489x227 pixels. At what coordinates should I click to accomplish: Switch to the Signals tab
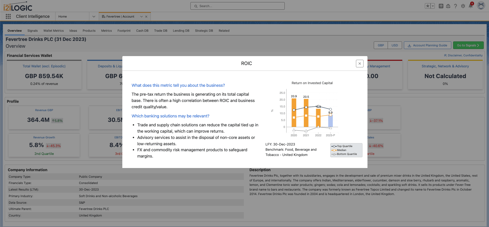(32, 31)
